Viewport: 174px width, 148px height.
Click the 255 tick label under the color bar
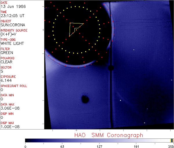click(171, 146)
